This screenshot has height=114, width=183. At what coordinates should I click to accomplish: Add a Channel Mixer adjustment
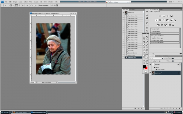point(175,20)
